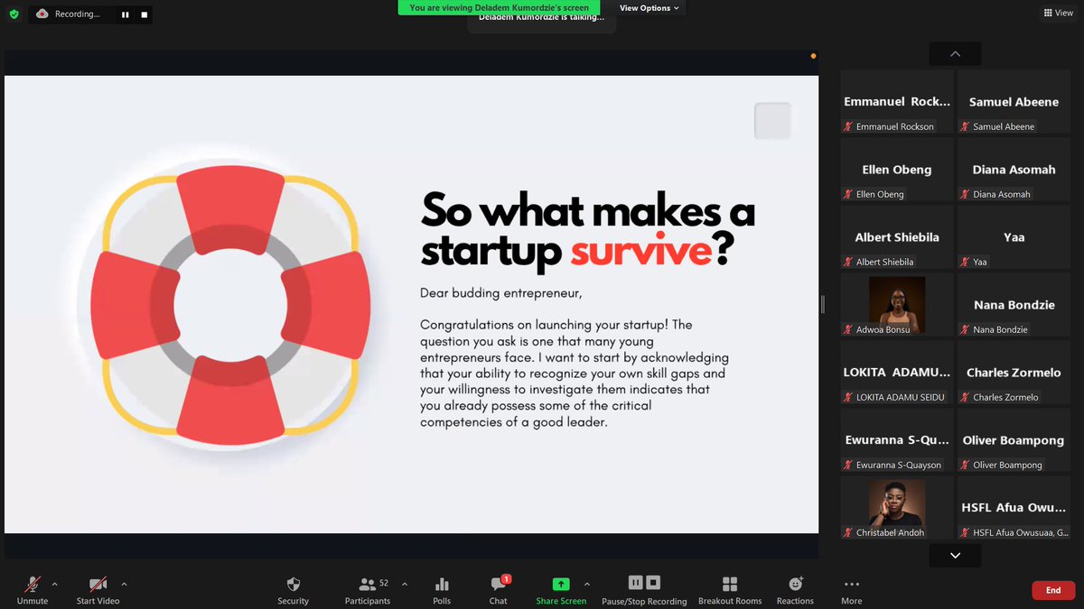Image resolution: width=1084 pixels, height=609 pixels.
Task: Click muted mic icon beside Albert Shiebila
Action: coord(848,262)
